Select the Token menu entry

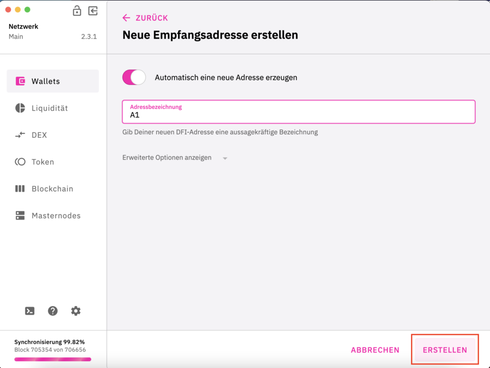click(42, 162)
